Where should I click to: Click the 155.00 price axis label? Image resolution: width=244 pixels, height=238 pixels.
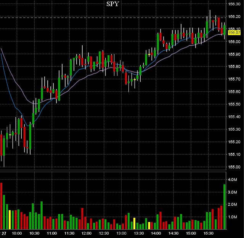[234, 167]
